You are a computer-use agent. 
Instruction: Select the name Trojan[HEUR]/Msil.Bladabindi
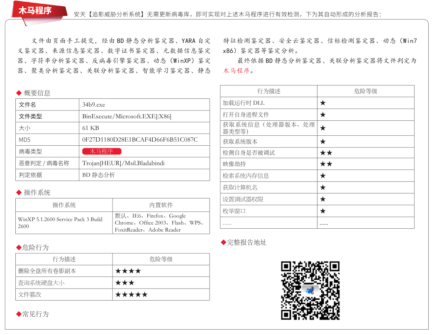pyautogui.click(x=123, y=163)
